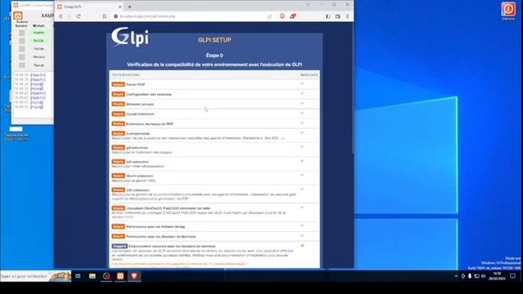The image size is (523, 294).
Task: Toggle the Tomcat service checkbox in XAMPP
Action: tap(22, 65)
